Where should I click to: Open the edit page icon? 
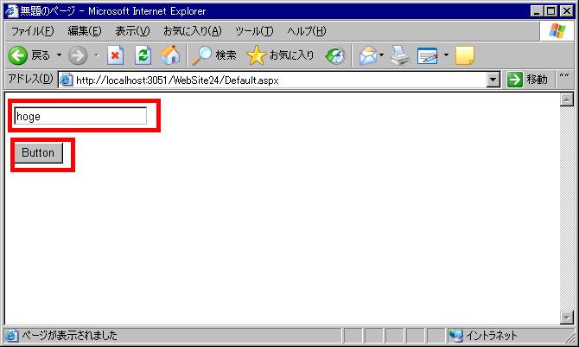pyautogui.click(x=427, y=55)
